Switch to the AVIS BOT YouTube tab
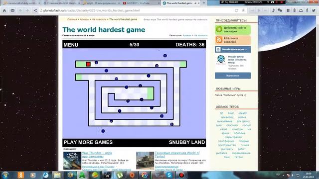The width and height of the screenshot is (319, 179). click(141, 3)
